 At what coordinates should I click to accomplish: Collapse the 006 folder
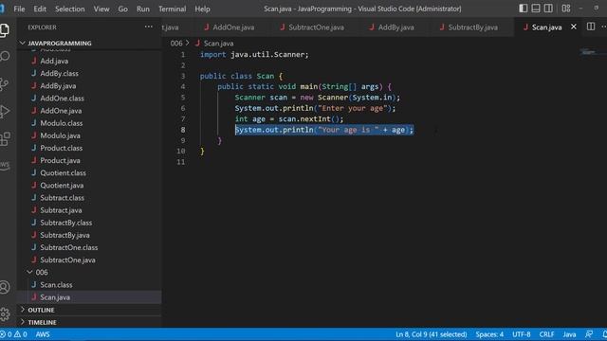click(89, 272)
